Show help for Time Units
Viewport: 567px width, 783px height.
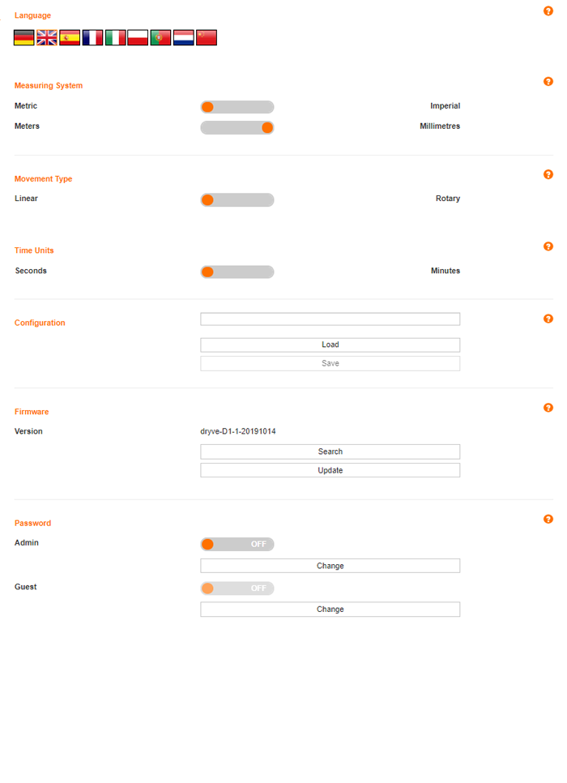coord(548,246)
